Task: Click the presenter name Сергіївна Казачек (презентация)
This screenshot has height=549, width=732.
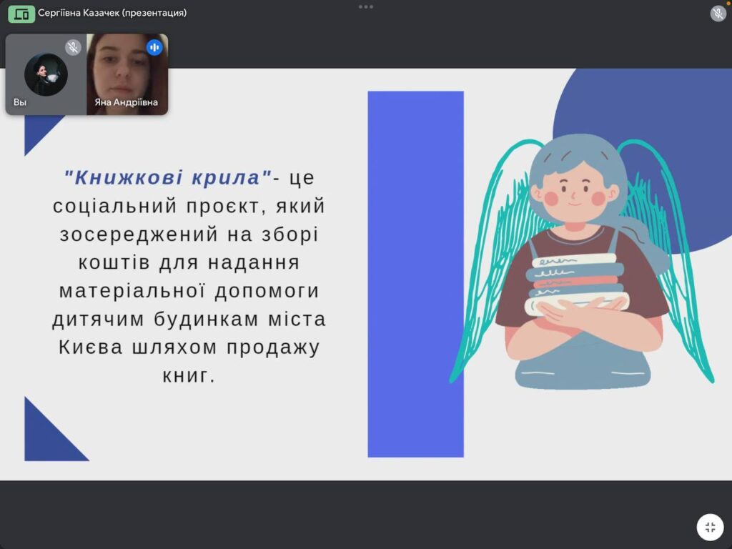Action: [x=112, y=13]
